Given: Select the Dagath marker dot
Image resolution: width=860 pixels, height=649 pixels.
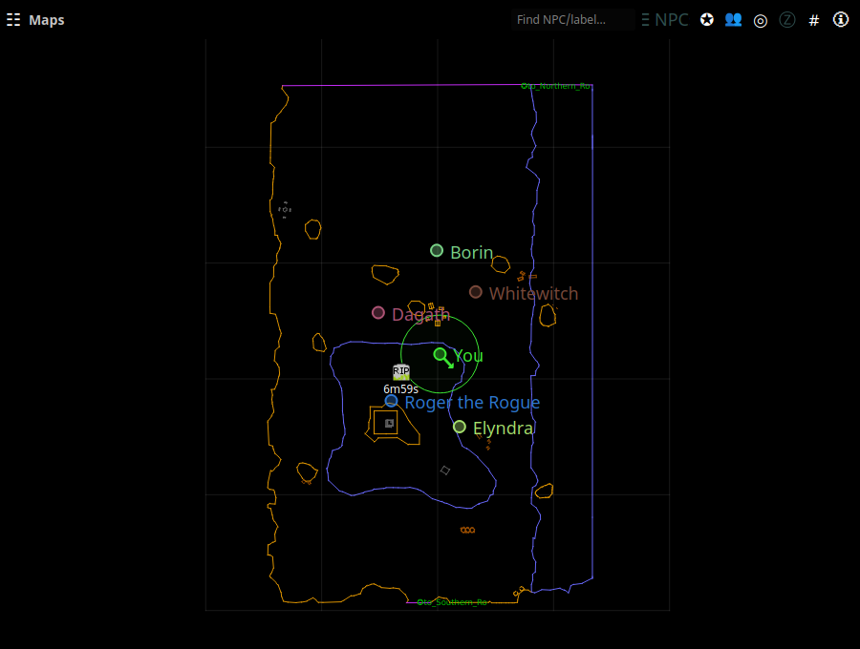Looking at the screenshot, I should (x=377, y=313).
